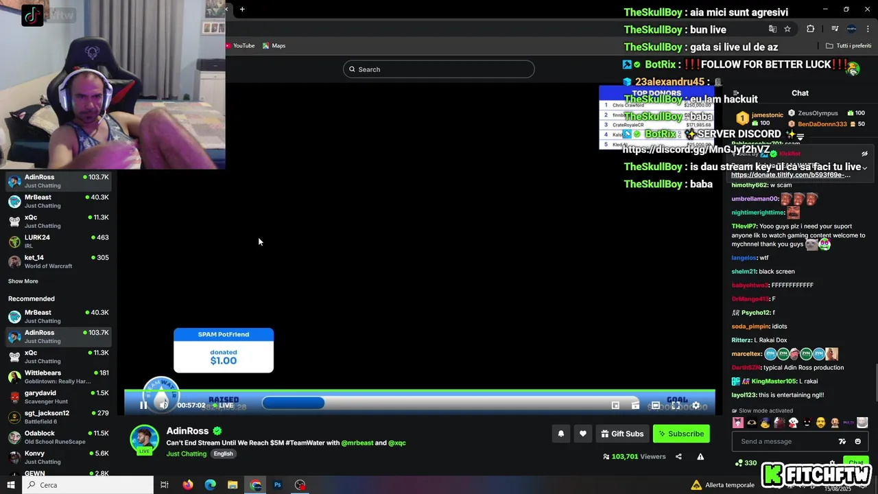Open Konvy recommended channel
Image resolution: width=878 pixels, height=494 pixels.
point(58,458)
